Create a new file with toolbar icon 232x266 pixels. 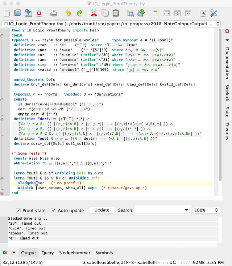[7, 13]
